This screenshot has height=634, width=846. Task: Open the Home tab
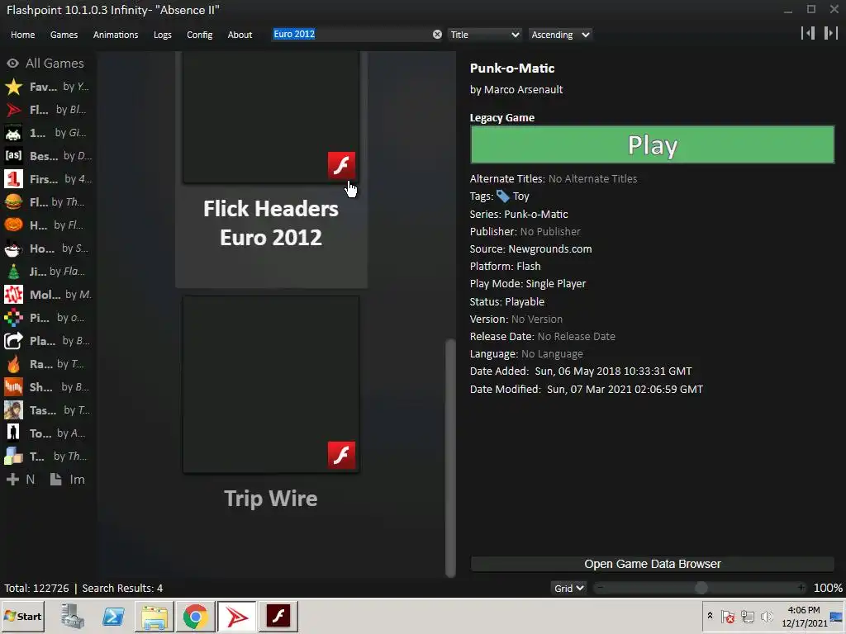[22, 35]
